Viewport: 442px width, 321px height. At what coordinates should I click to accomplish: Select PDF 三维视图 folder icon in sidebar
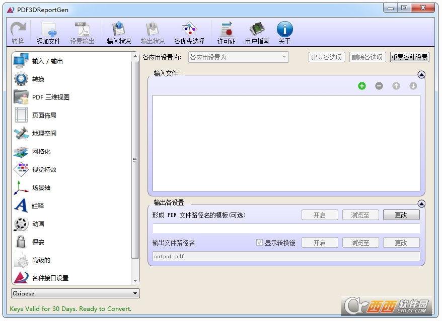(21, 97)
